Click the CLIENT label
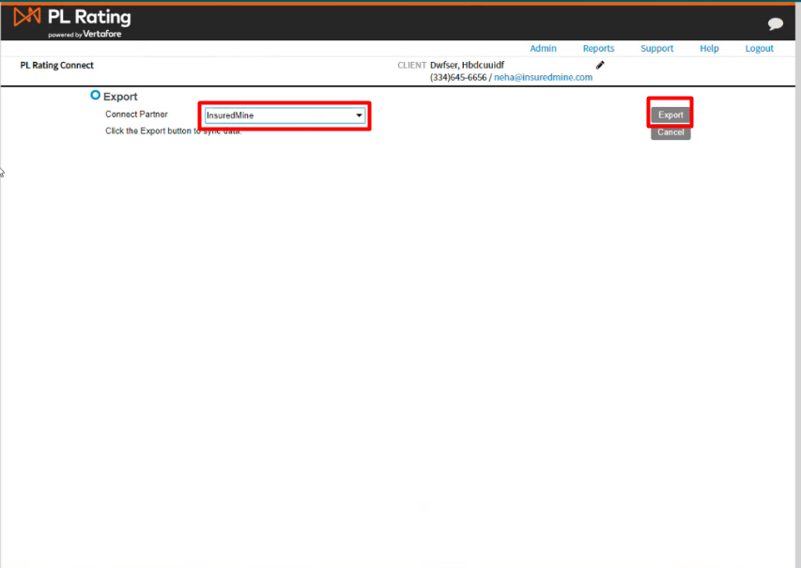 tap(411, 66)
